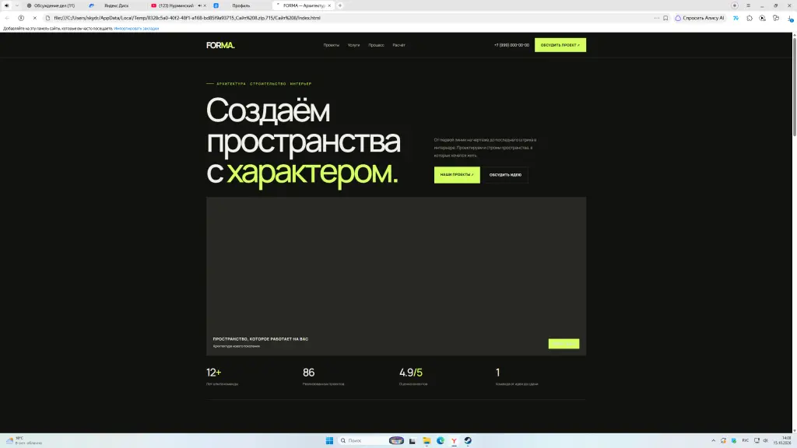Open a new browser tab
Viewport: 797px width, 448px height.
(x=340, y=5)
